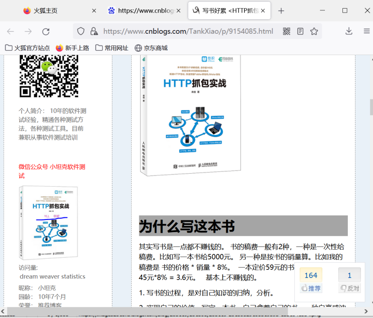Open 火狐官方站点 bookmark folder
Viewport: 373px width, 318px height.
[x=27, y=48]
